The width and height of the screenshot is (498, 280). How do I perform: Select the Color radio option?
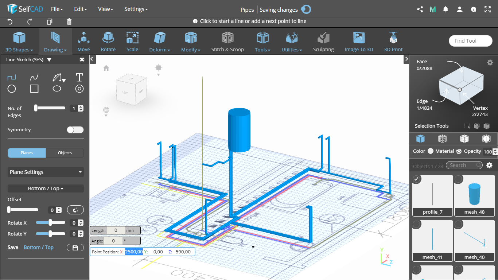[431, 151]
